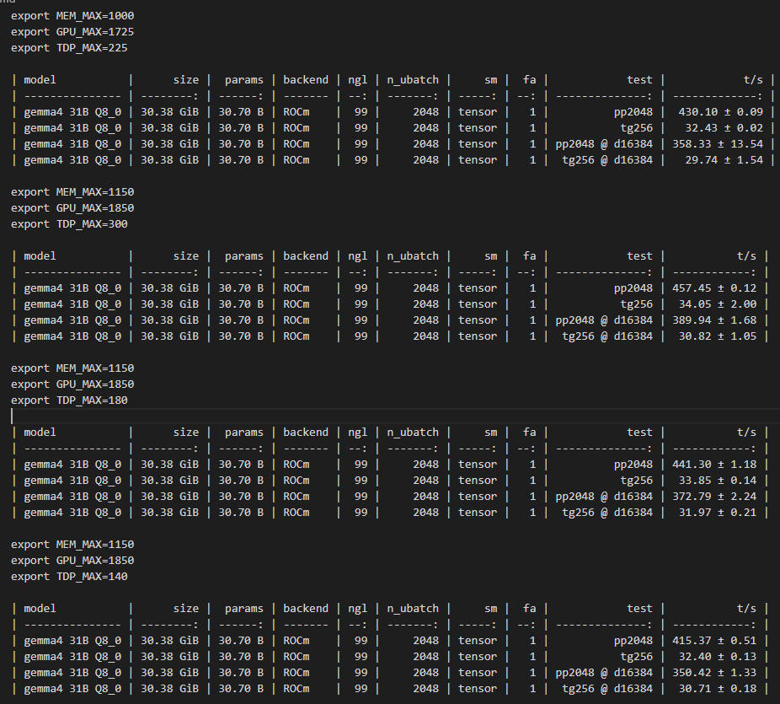Click the value '372.79 ± 2.24'
Image resolution: width=780 pixels, height=704 pixels.
(714, 497)
